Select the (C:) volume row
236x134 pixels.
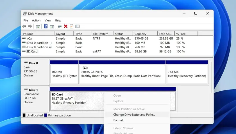tap(117, 39)
